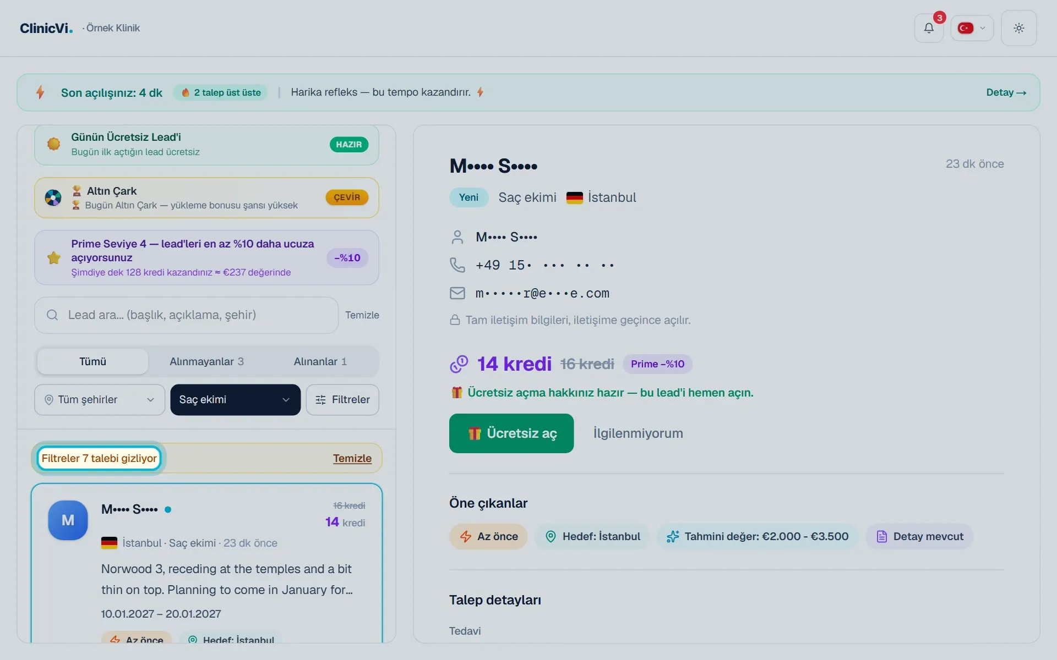Click the search magnifier icon

[x=52, y=315]
